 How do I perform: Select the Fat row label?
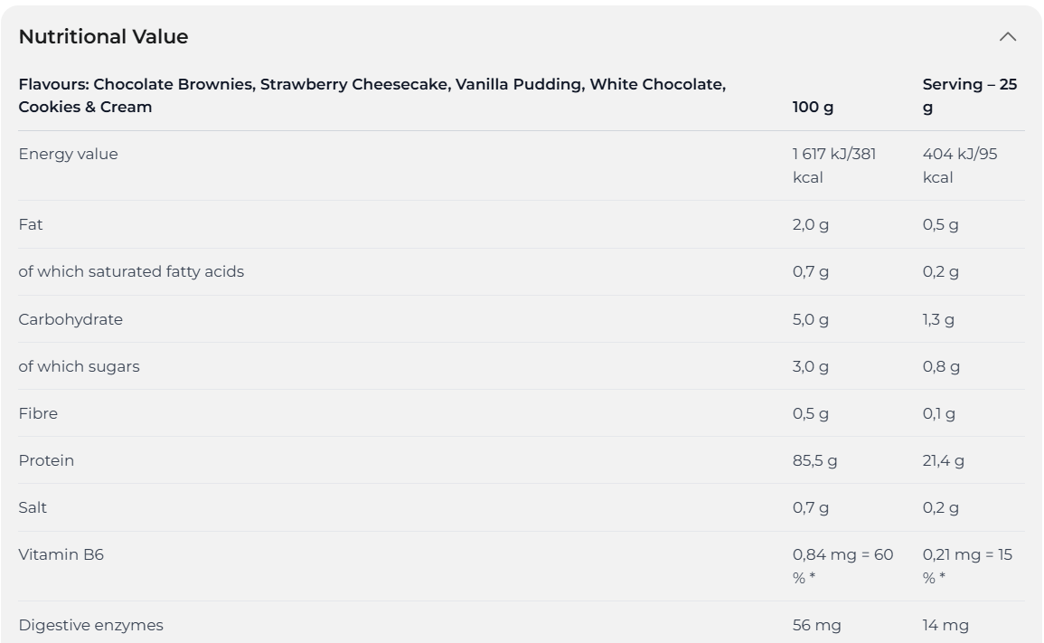coord(31,224)
